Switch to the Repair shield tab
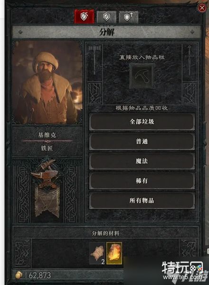Screen dimensions: 209x285 pos(106,17)
